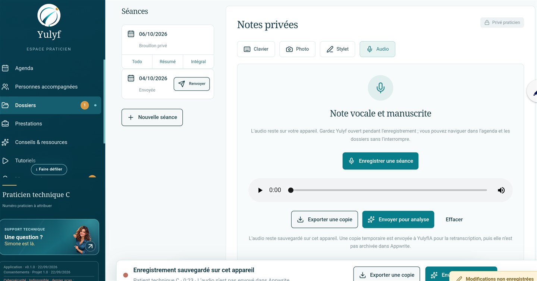Click the calendar icon for 04/10/2026
The height and width of the screenshot is (281, 537).
coord(131,78)
